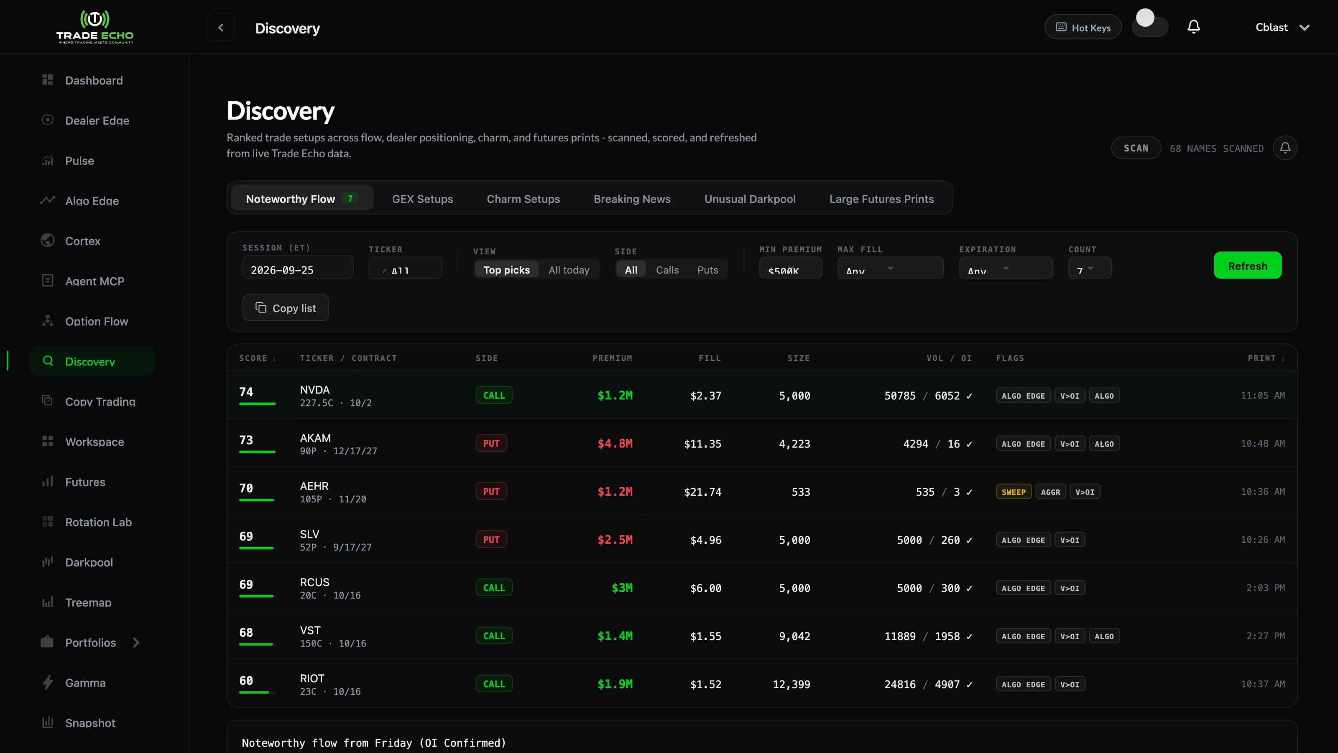The height and width of the screenshot is (753, 1338).
Task: Click the Session date field
Action: [x=298, y=267]
